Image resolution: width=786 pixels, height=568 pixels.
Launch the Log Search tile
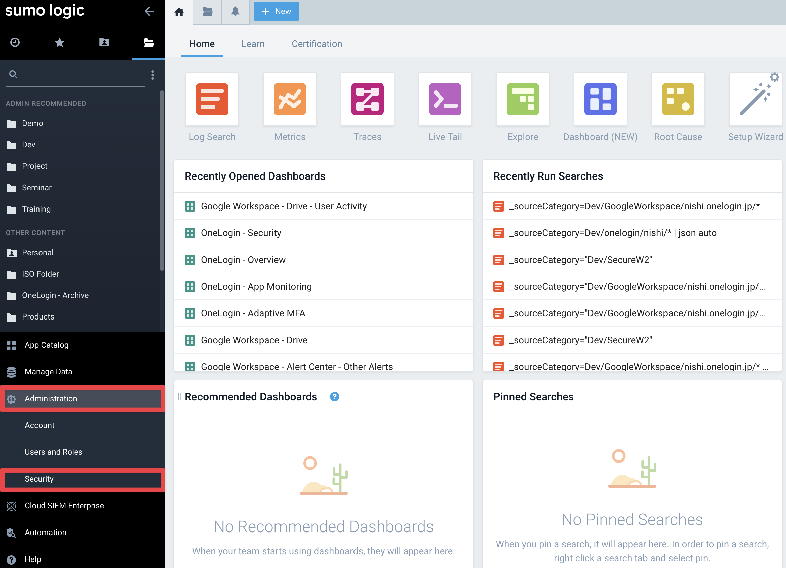[212, 99]
